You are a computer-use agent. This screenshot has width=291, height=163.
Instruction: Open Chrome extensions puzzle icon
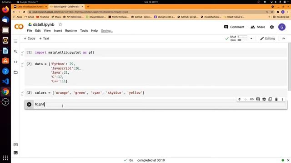(278, 12)
